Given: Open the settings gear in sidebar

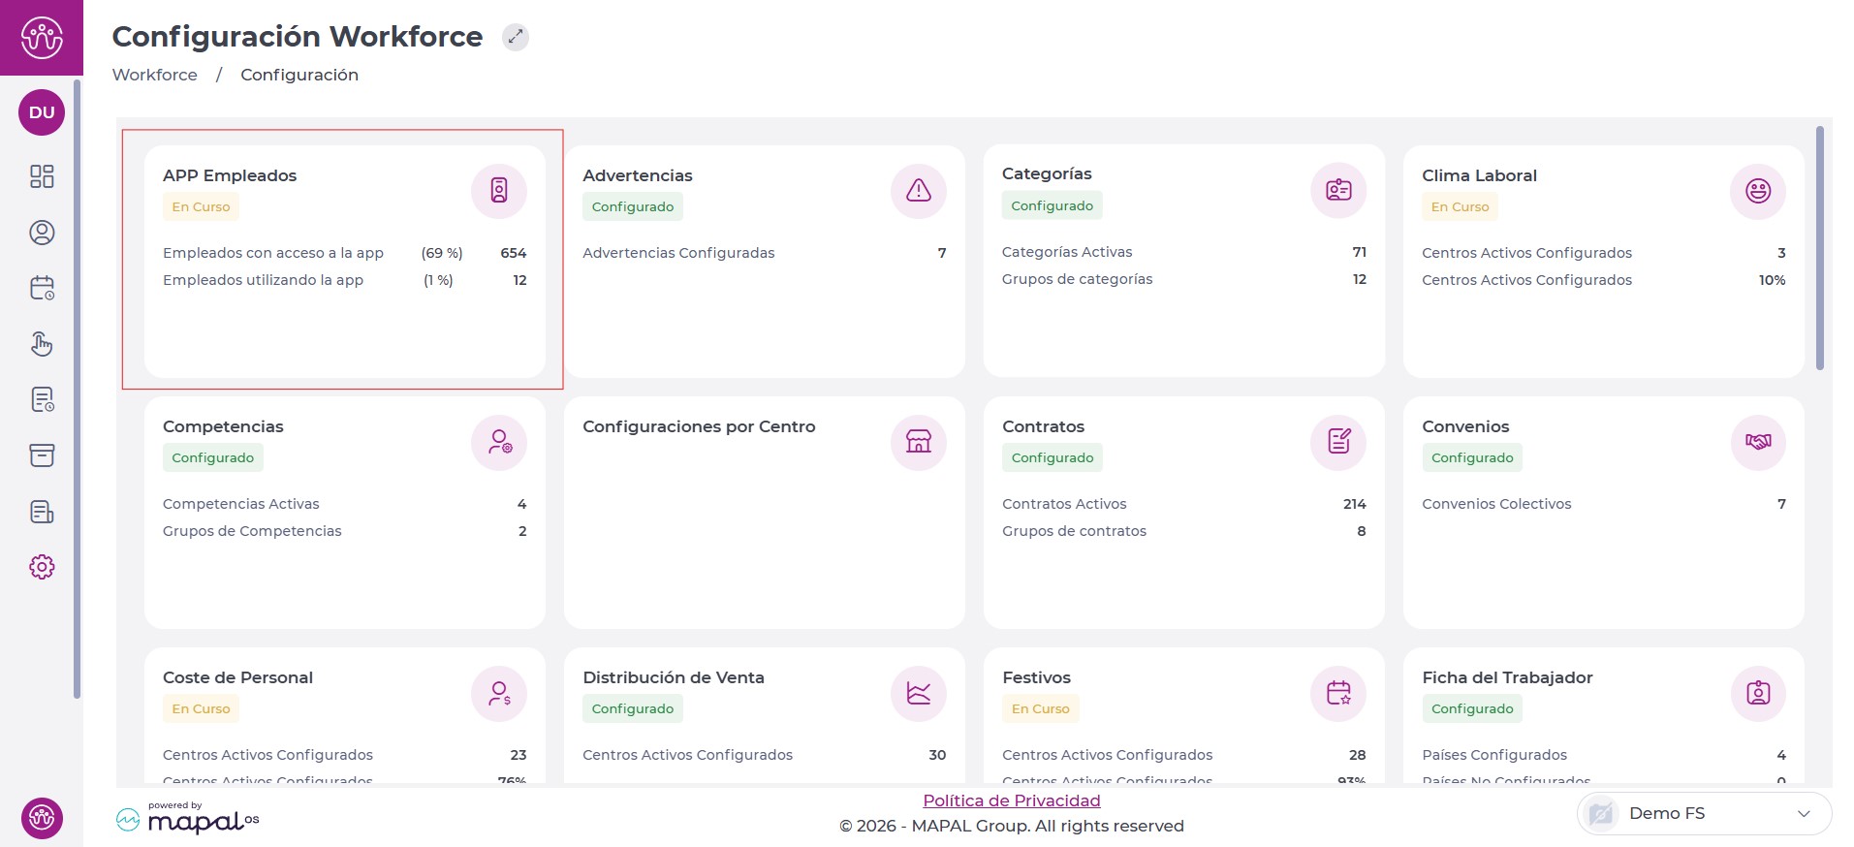Looking at the screenshot, I should [x=42, y=567].
